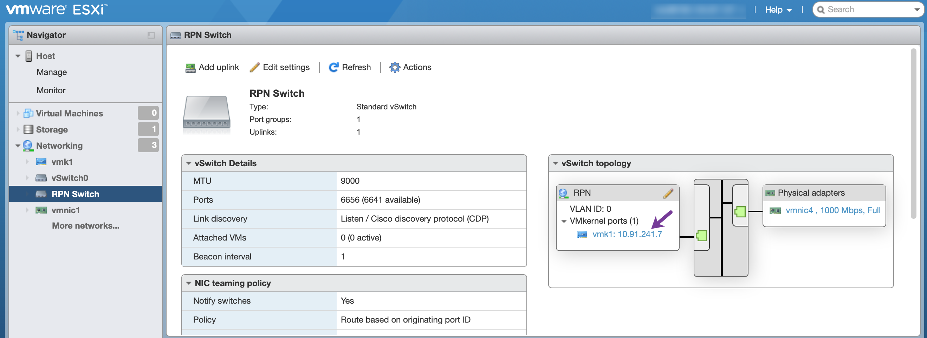Viewport: 927px width, 338px height.
Task: Open the Actions gear icon
Action: (x=395, y=68)
